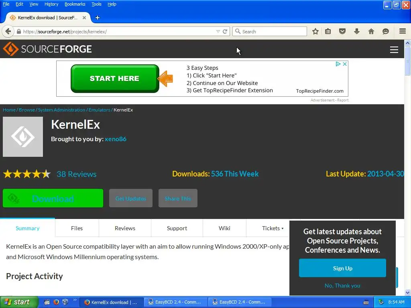The height and width of the screenshot is (308, 411).
Task: Follow the Home breadcrumb link
Action: coord(9,110)
